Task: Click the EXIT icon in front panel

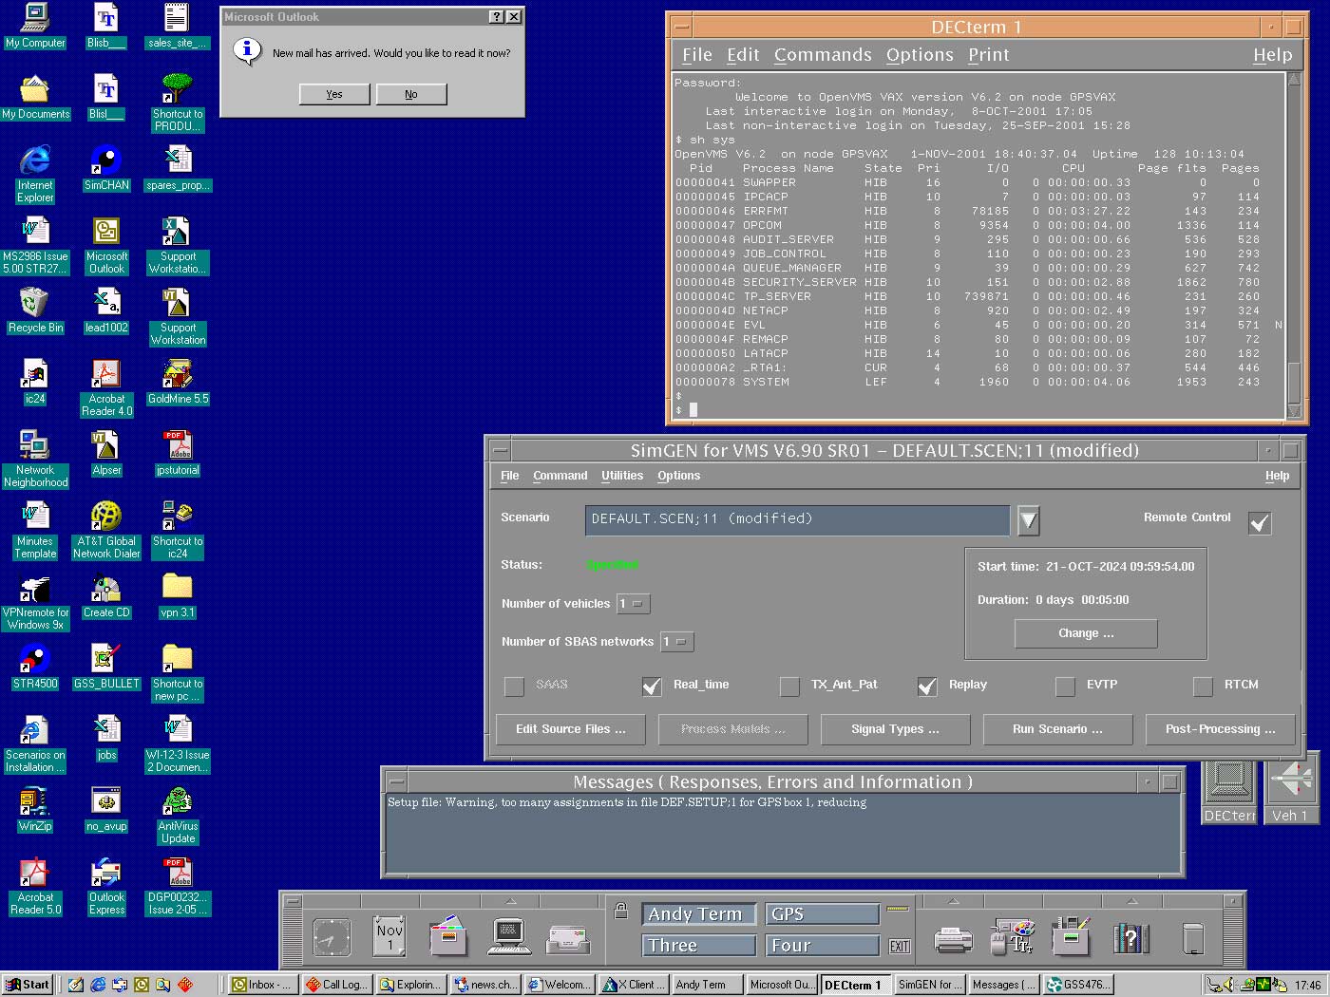Action: [x=899, y=946]
